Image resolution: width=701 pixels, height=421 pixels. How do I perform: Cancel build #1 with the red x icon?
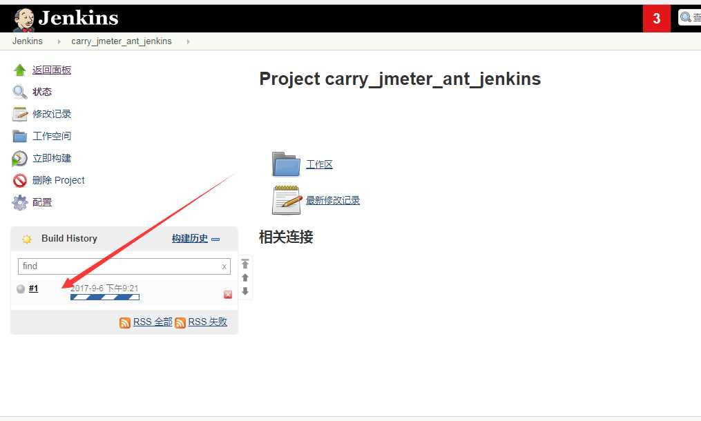pyautogui.click(x=228, y=294)
